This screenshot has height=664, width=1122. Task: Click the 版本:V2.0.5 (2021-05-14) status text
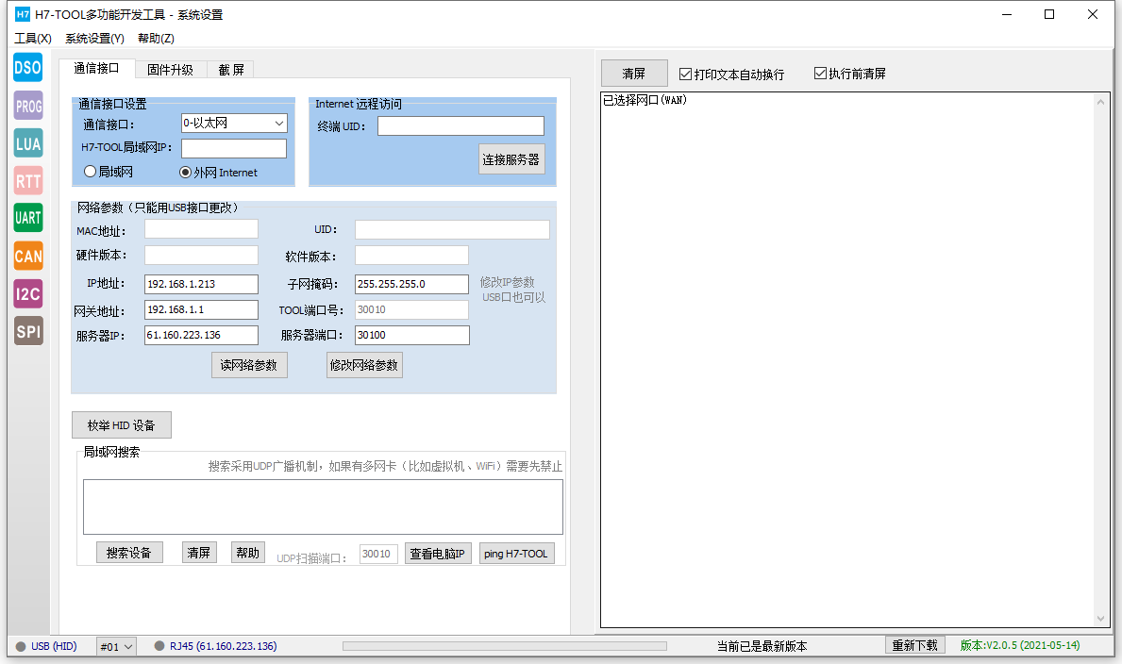(x=1020, y=645)
